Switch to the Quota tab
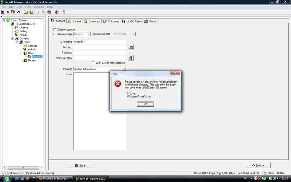This screenshot has width=291, height=182. 150,21
